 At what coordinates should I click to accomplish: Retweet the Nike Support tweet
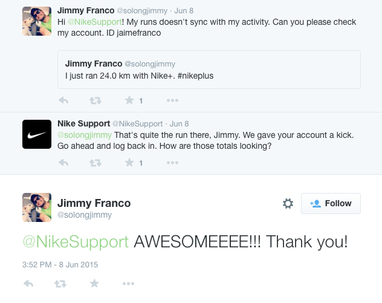click(95, 163)
